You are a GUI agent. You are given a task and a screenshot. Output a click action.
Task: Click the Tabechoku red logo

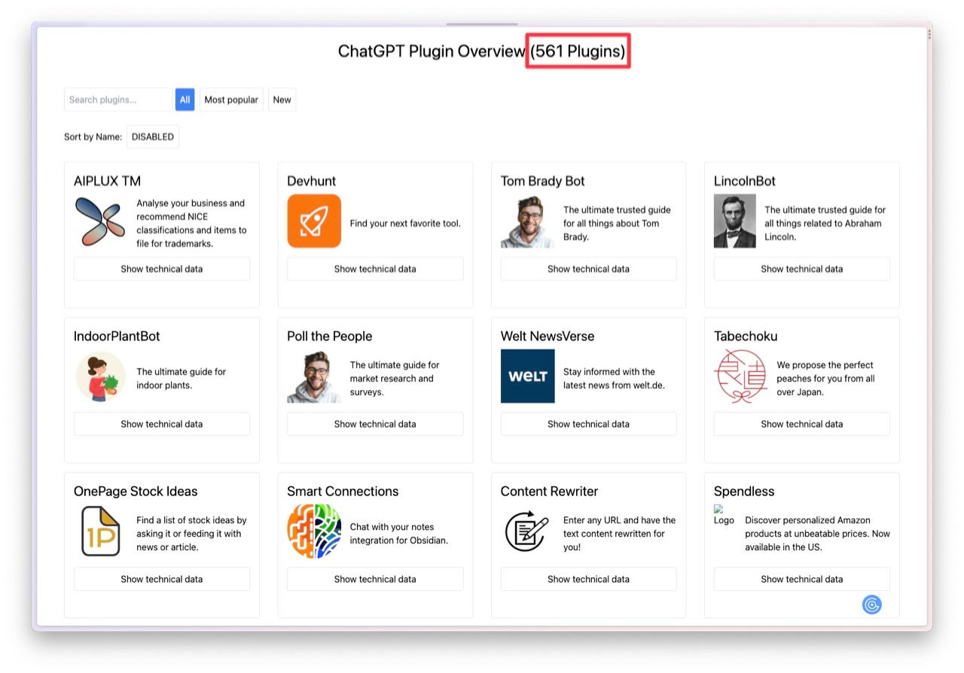(x=741, y=376)
